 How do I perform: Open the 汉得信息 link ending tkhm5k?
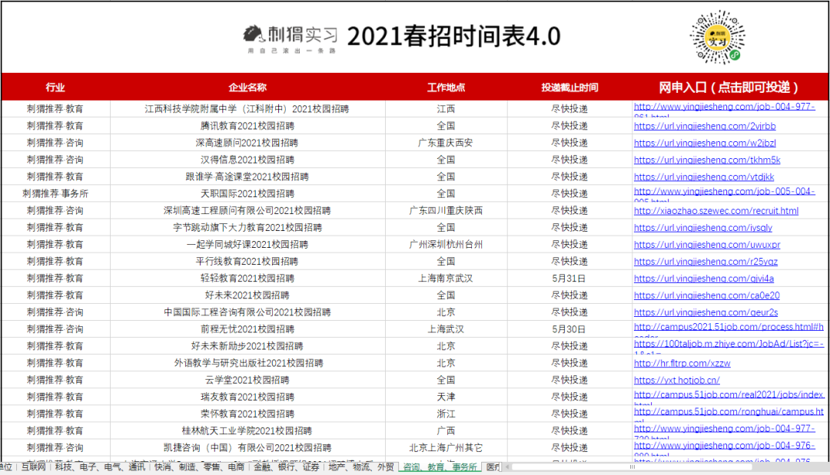coord(707,160)
